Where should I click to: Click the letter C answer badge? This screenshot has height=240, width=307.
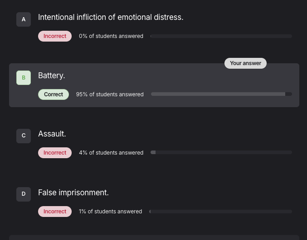(x=24, y=136)
